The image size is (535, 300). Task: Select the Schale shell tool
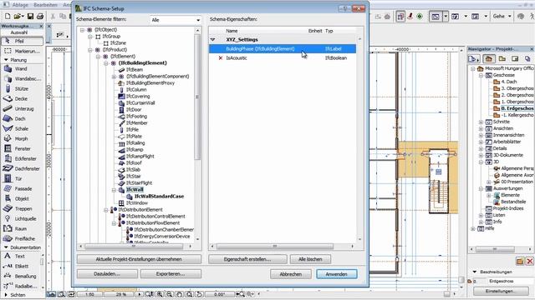pos(22,129)
